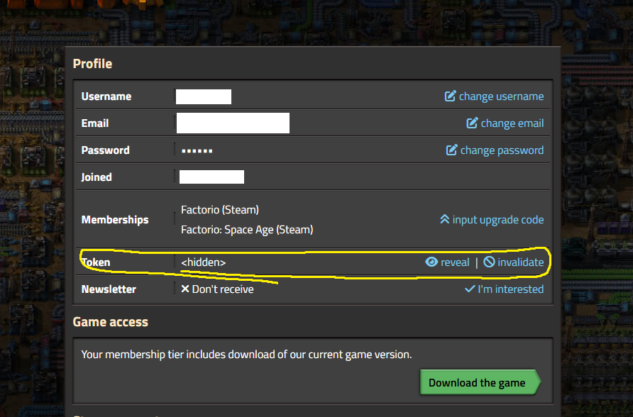
Task: Click the Profile section heading
Action: coord(92,64)
